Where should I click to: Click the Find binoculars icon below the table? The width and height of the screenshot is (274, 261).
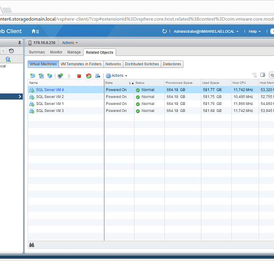pyautogui.click(x=32, y=245)
